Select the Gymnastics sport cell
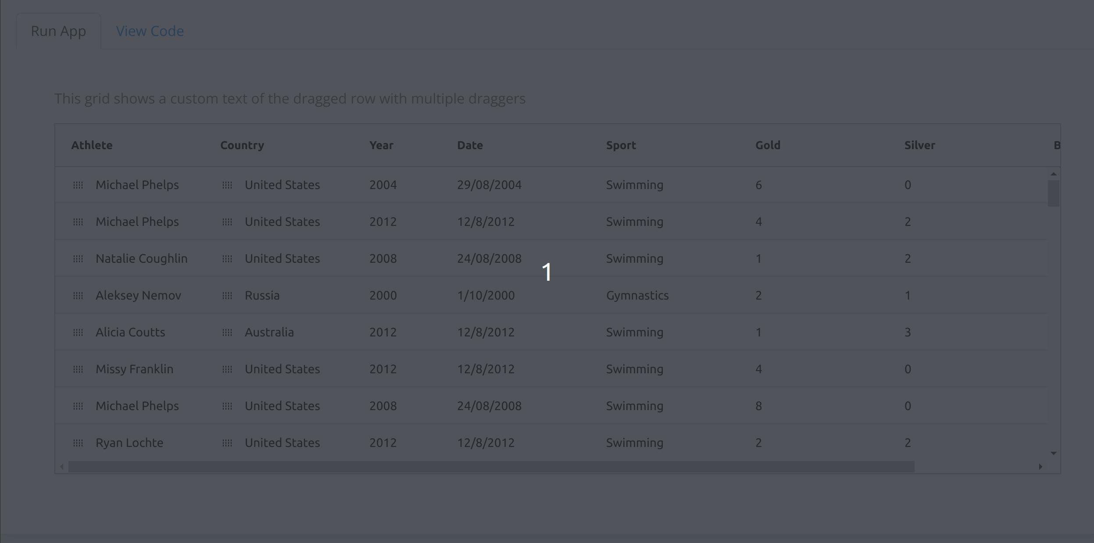Image resolution: width=1094 pixels, height=543 pixels. click(x=637, y=296)
